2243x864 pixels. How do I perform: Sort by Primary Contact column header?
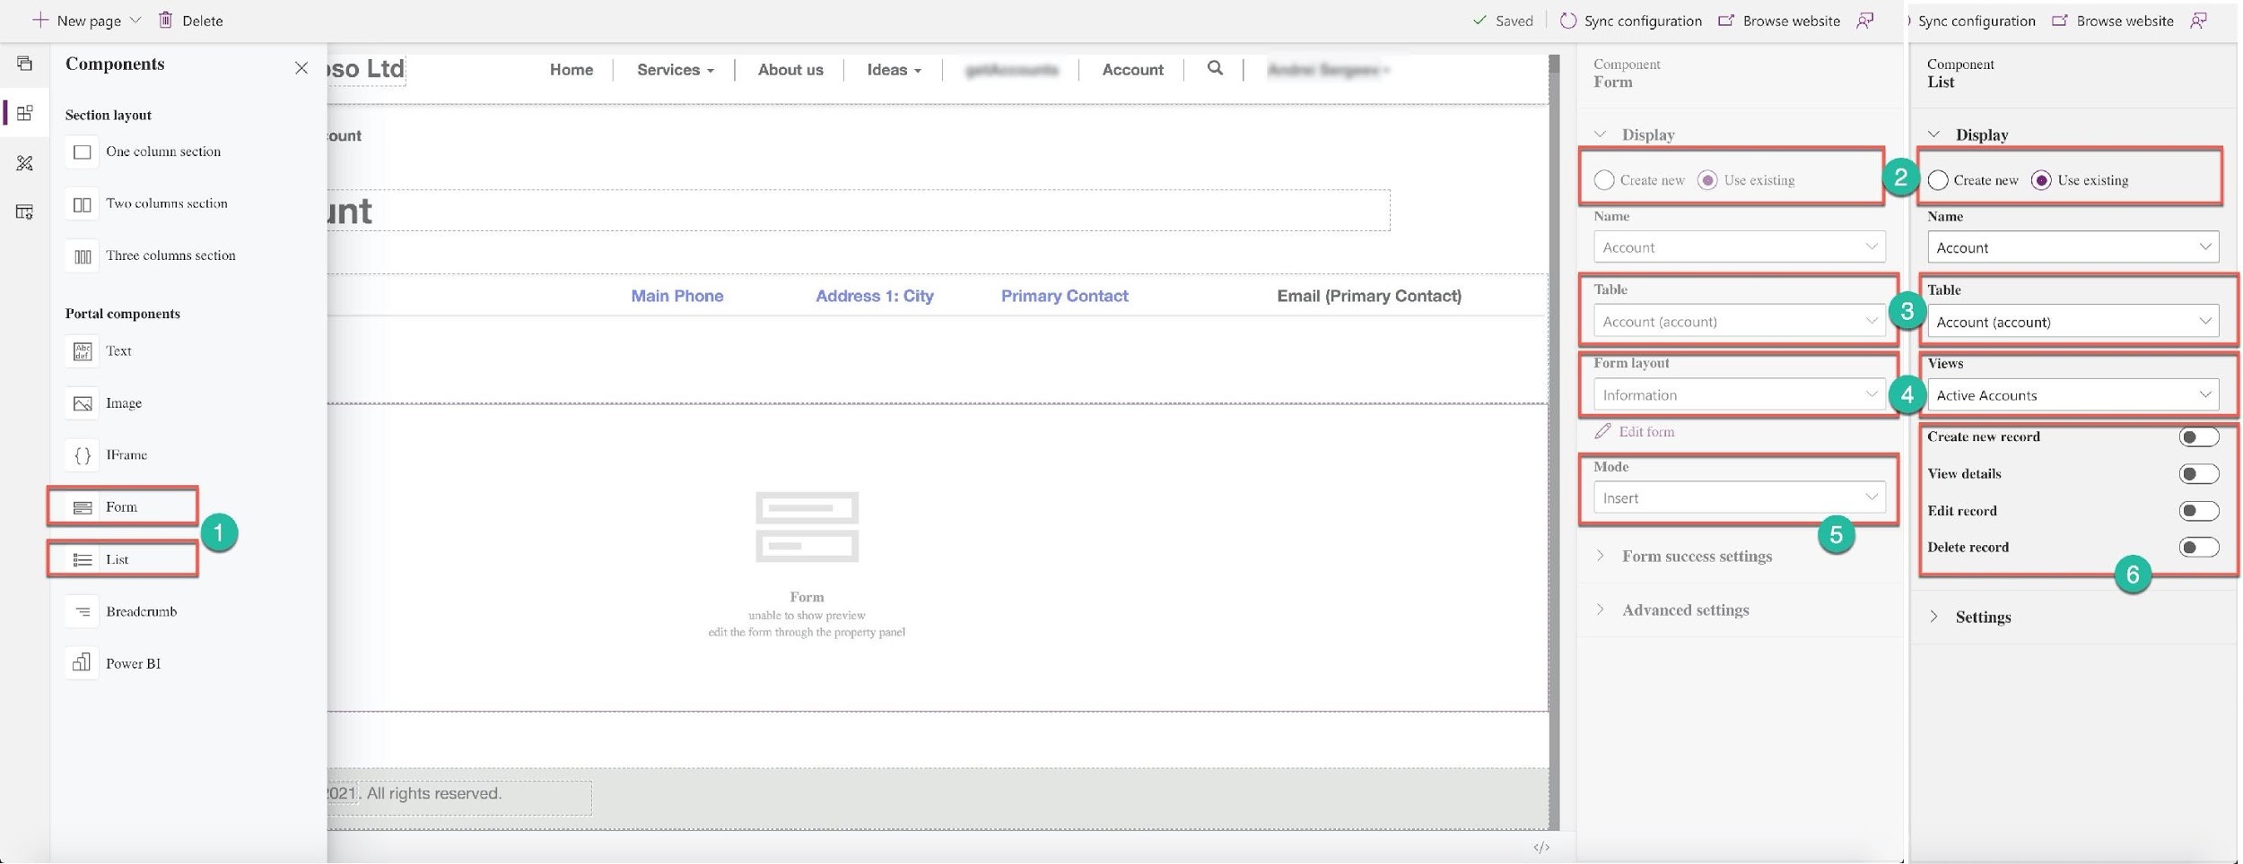(x=1065, y=296)
